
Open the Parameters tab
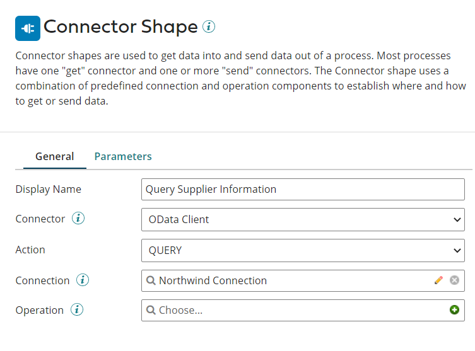click(123, 156)
